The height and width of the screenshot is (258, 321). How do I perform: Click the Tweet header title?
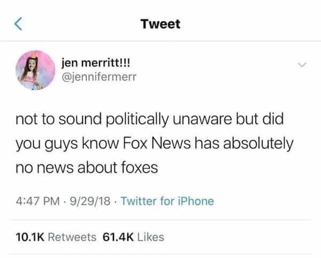click(x=160, y=24)
